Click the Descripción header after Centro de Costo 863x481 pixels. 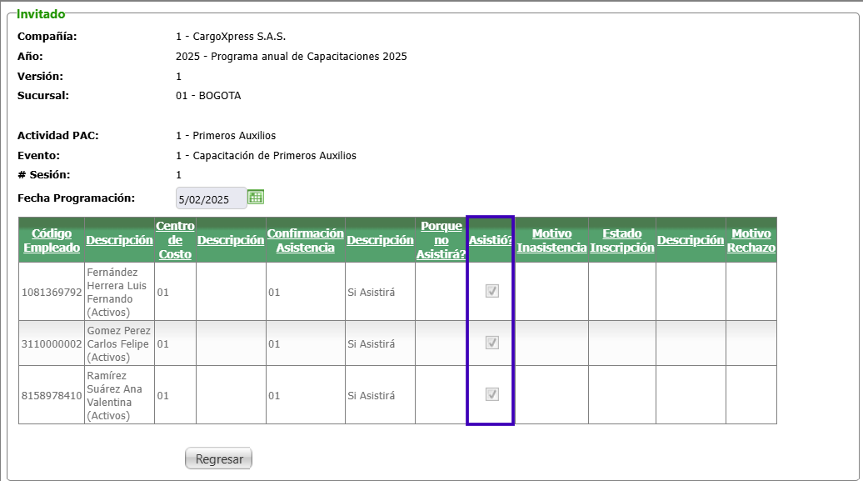tap(231, 240)
